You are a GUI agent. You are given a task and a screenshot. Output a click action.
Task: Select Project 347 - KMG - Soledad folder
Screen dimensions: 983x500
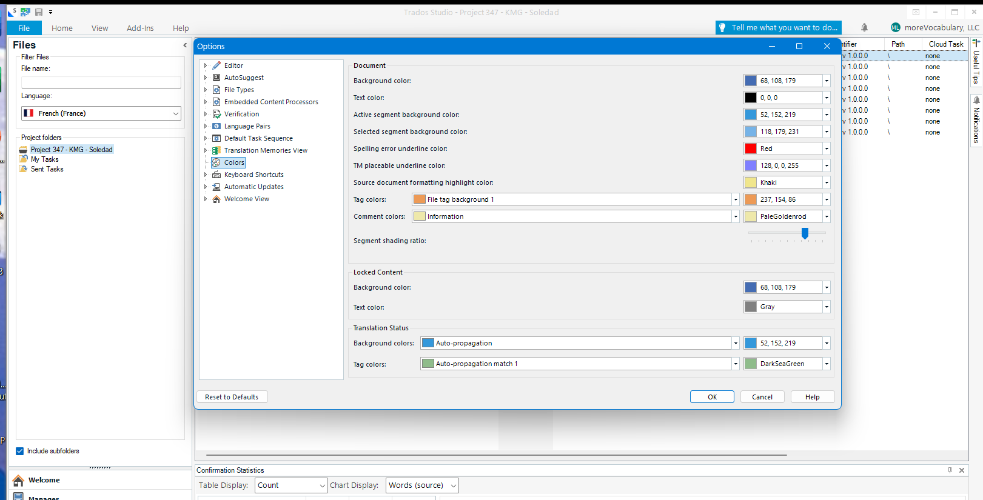pos(72,150)
